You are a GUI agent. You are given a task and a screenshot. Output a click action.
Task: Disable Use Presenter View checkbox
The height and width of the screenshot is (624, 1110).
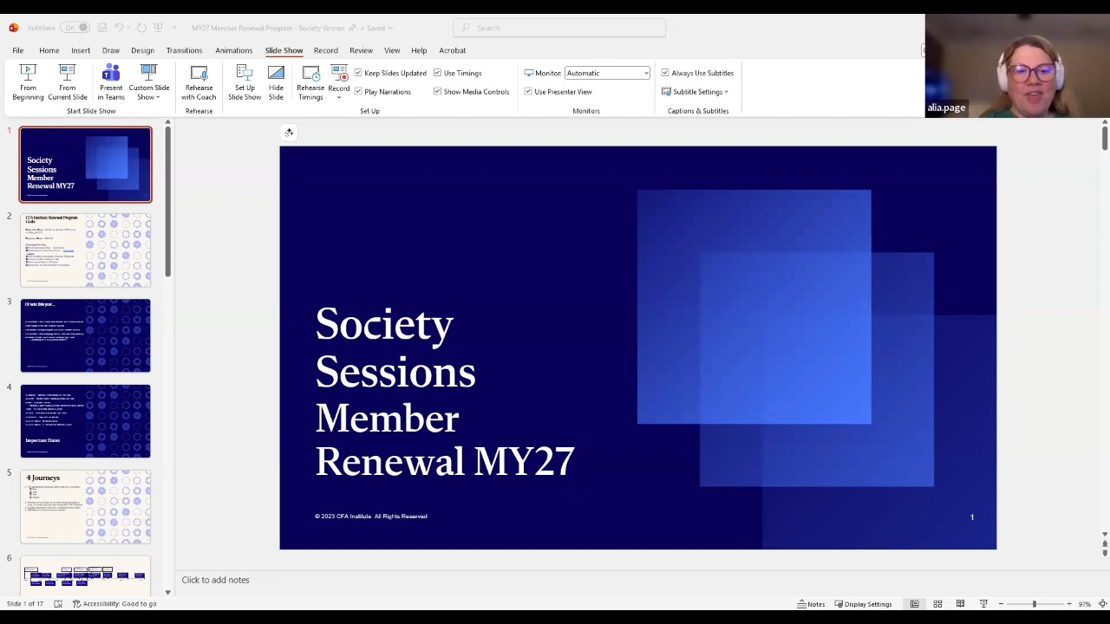point(528,92)
